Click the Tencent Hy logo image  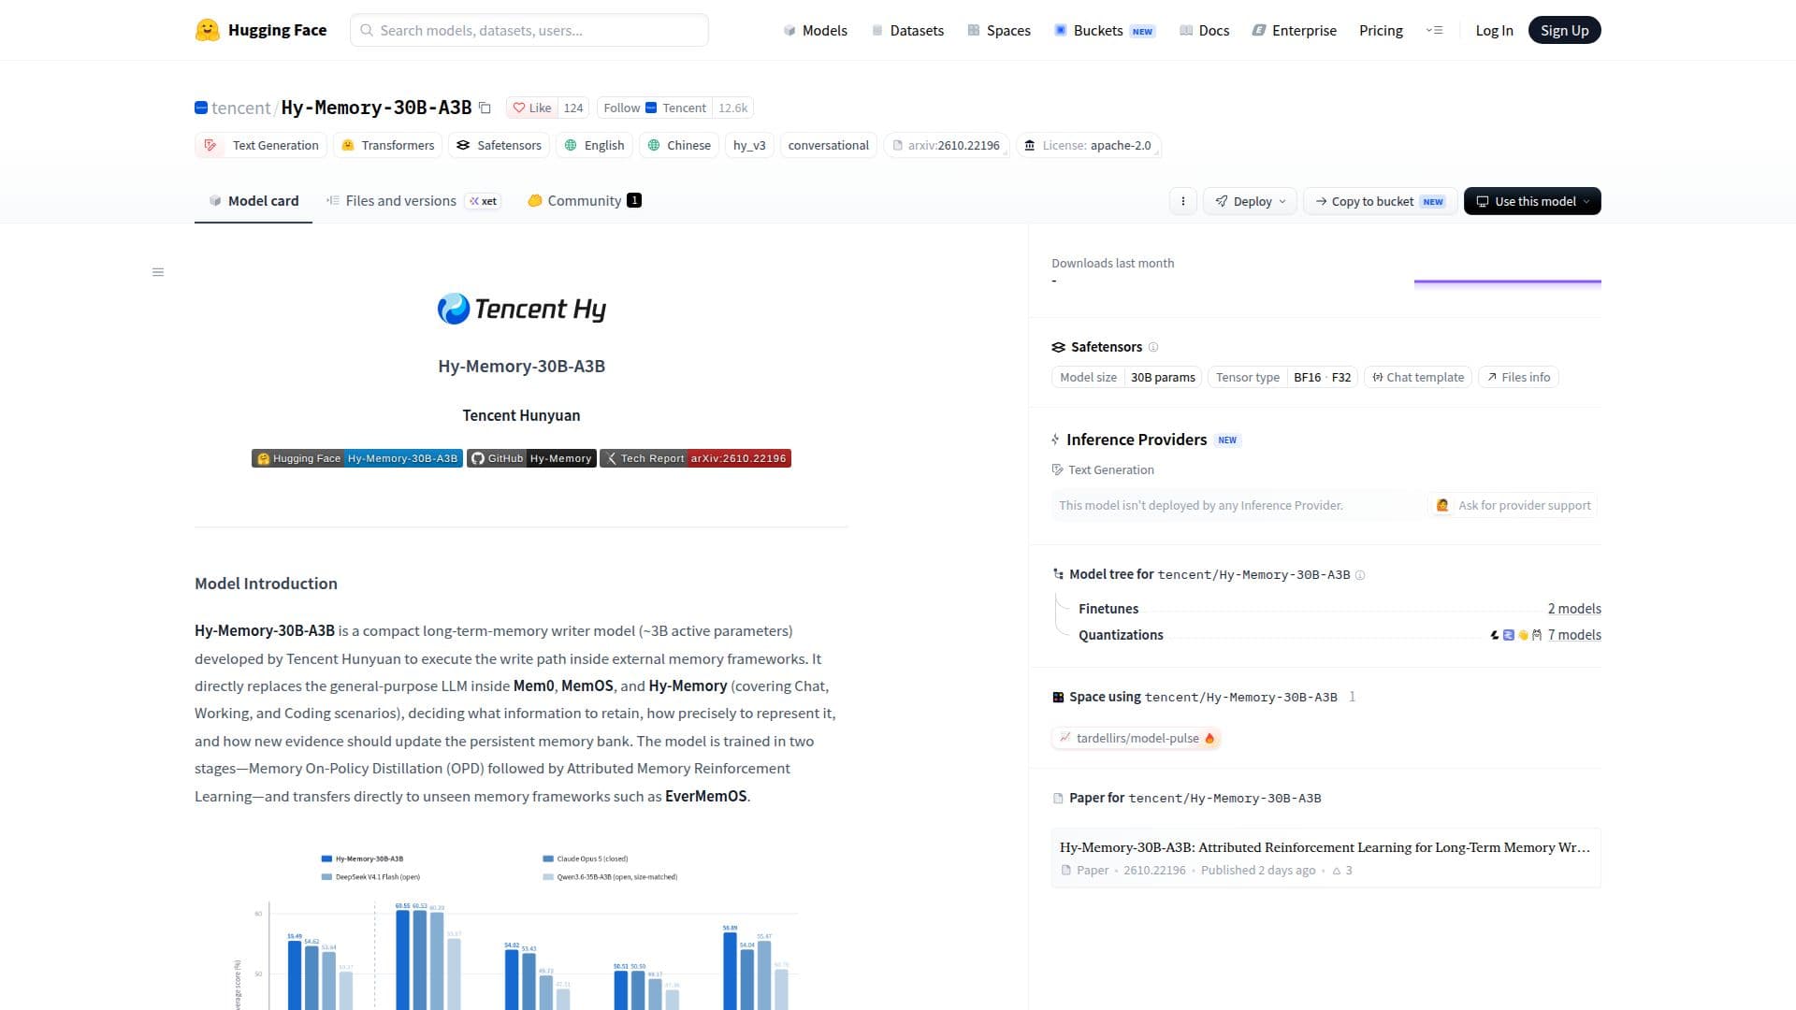coord(522,309)
